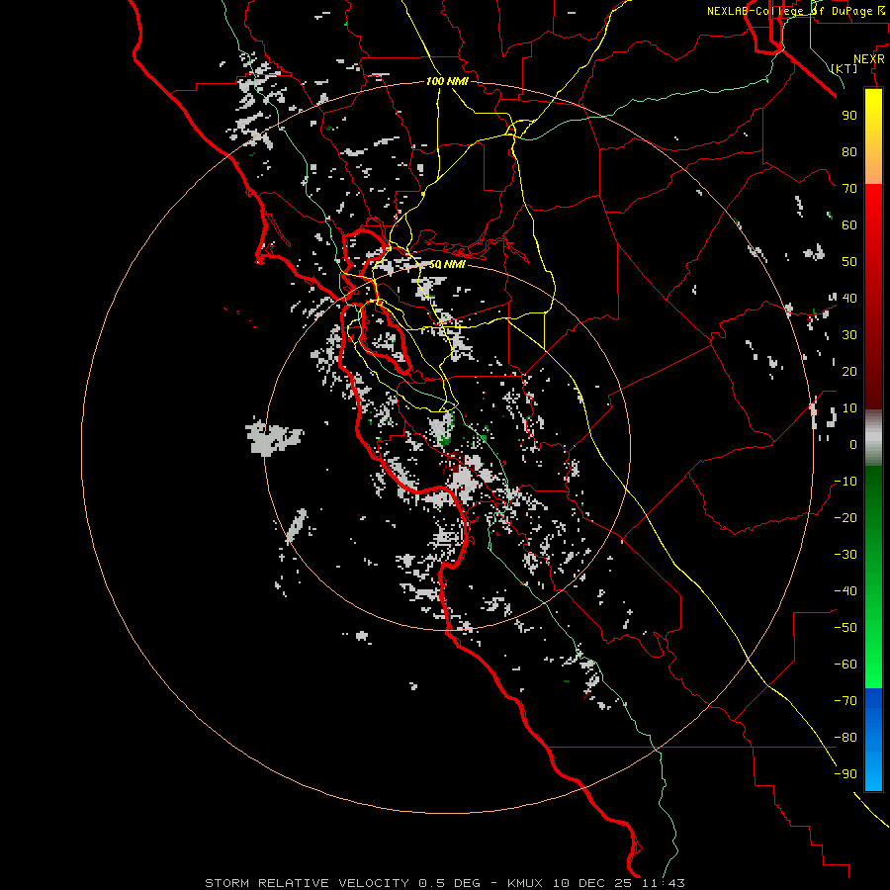Image resolution: width=890 pixels, height=890 pixels.
Task: Pick the gray zero-velocity segment of color bar
Action: pos(873,438)
